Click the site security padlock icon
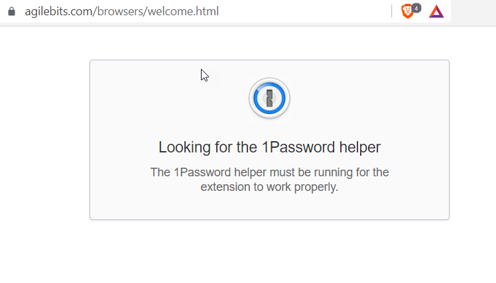The image size is (496, 283). (11, 11)
